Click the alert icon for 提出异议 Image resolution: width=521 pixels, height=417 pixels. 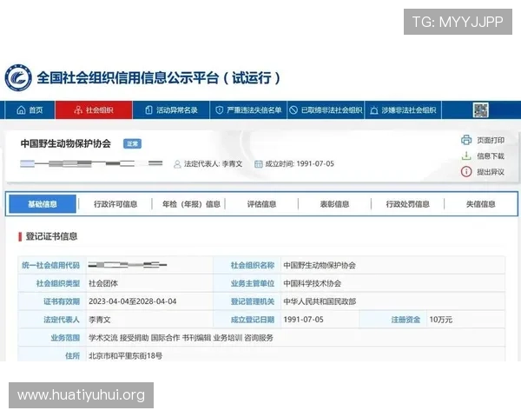tap(466, 172)
